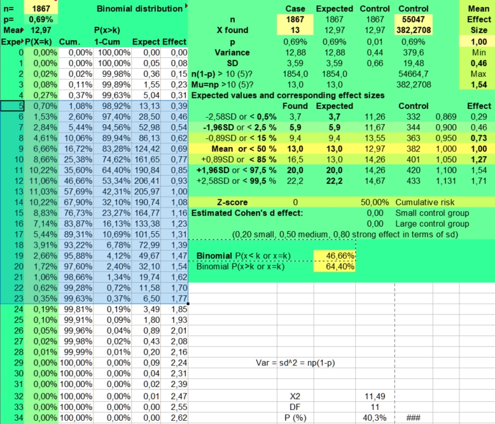Screen dimensions: 495x424
Task: Click the '-1,96SD or < 2,5 %' label
Action: coord(240,127)
